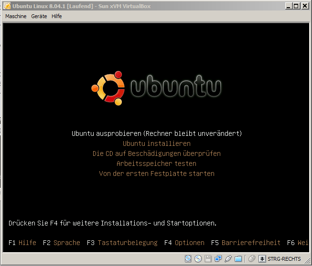Close the VirtualBox window

(x=305, y=6)
